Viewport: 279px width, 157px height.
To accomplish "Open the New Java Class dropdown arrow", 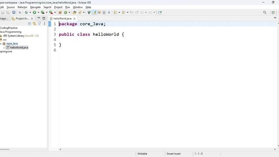I will click(x=69, y=13).
